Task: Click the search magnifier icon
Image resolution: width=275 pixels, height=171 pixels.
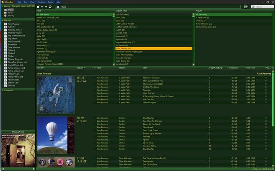Action: pos(253,7)
